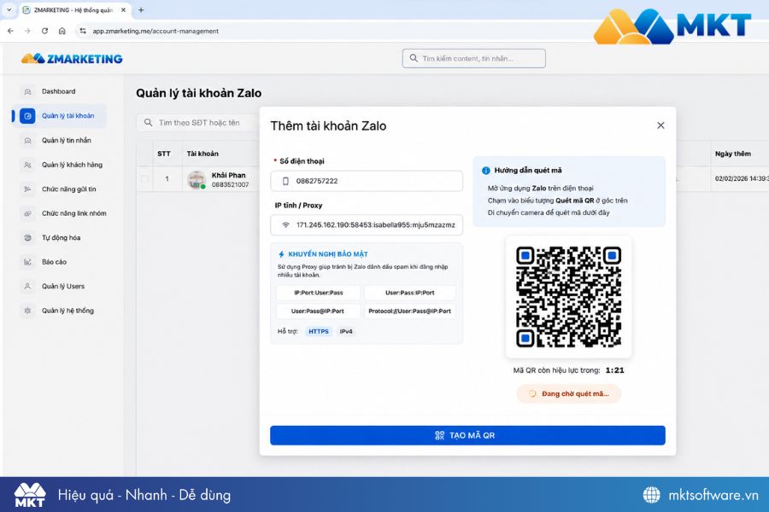This screenshot has width=769, height=512.
Task: Select the ZMARKETING browser tab
Action: pyautogui.click(x=73, y=9)
